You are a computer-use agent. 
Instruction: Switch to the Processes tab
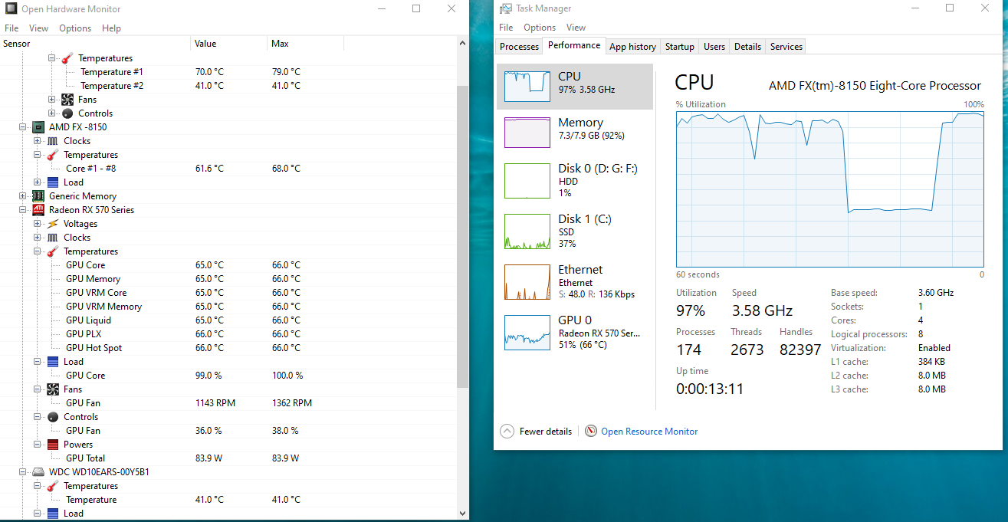[x=519, y=47]
